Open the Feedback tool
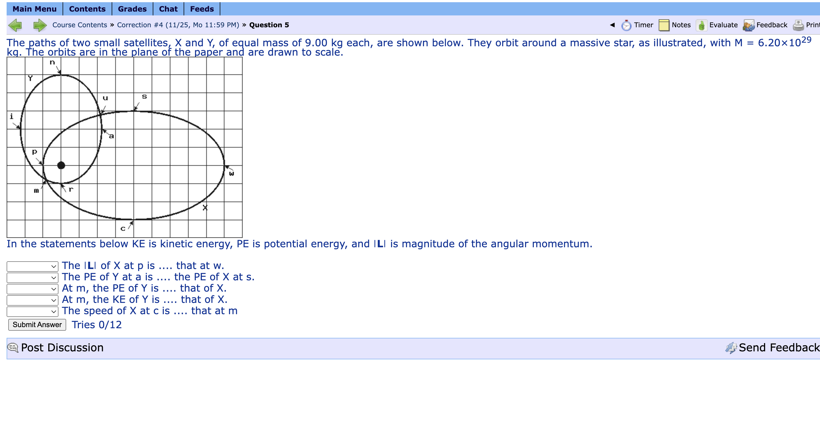820x429 pixels. coord(771,25)
